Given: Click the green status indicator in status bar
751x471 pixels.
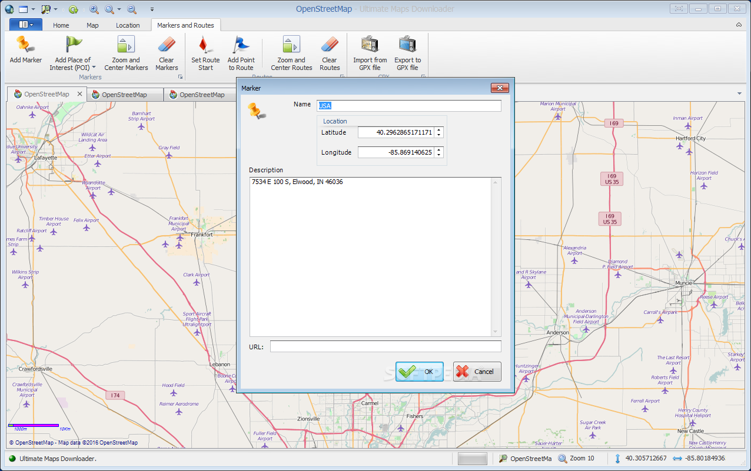Looking at the screenshot, I should tap(12, 459).
